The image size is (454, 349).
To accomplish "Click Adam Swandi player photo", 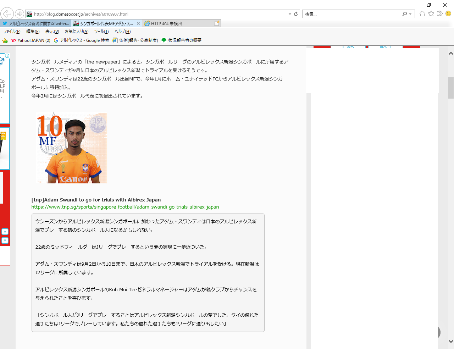I will pos(71,148).
